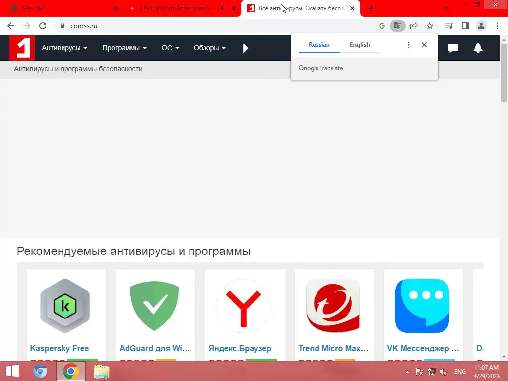The width and height of the screenshot is (508, 381).
Task: Click the Trend Micro icon
Action: click(333, 306)
